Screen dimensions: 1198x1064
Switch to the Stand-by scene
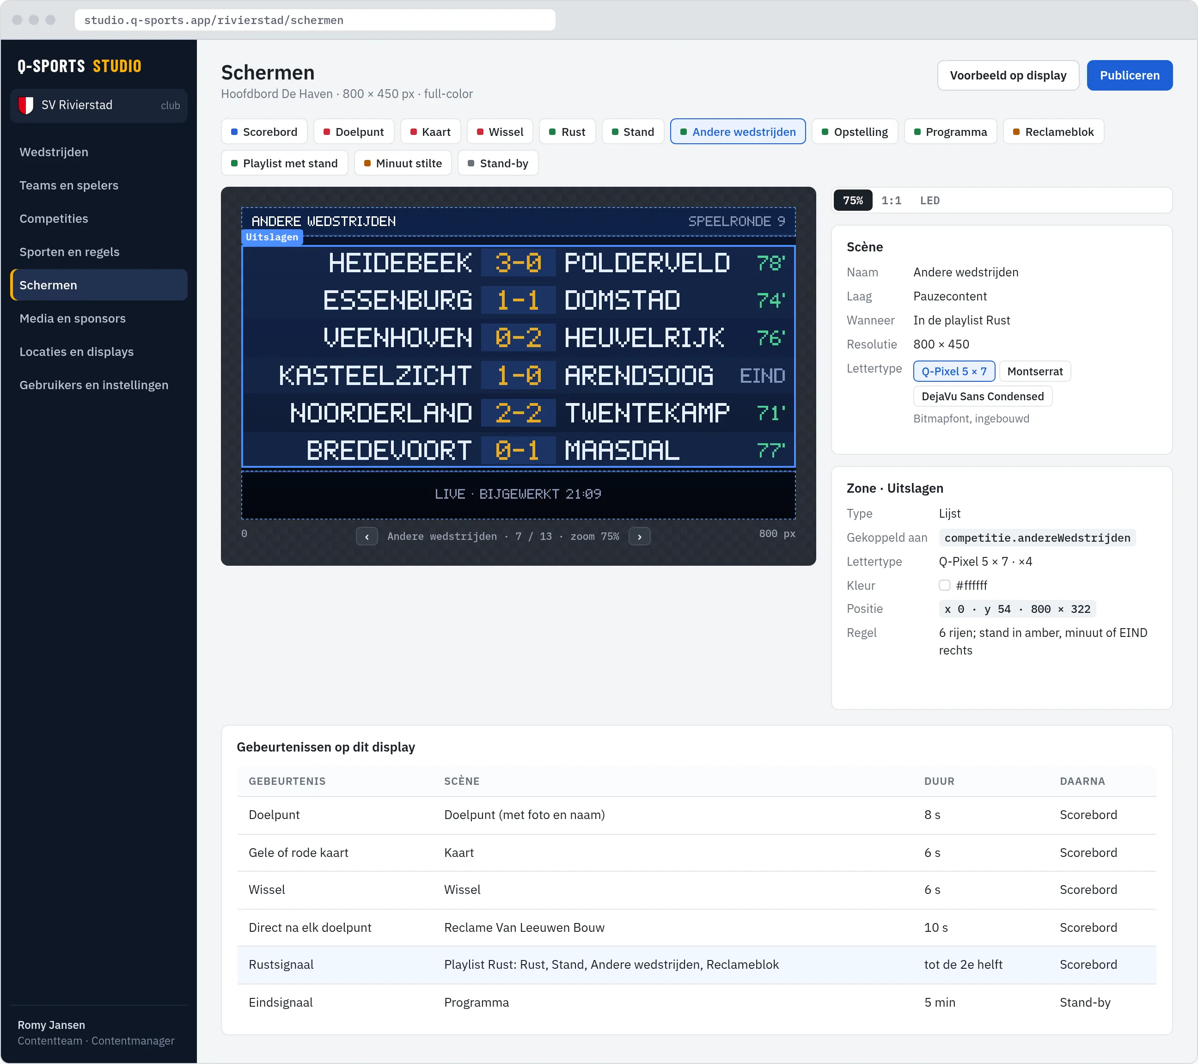pos(498,163)
